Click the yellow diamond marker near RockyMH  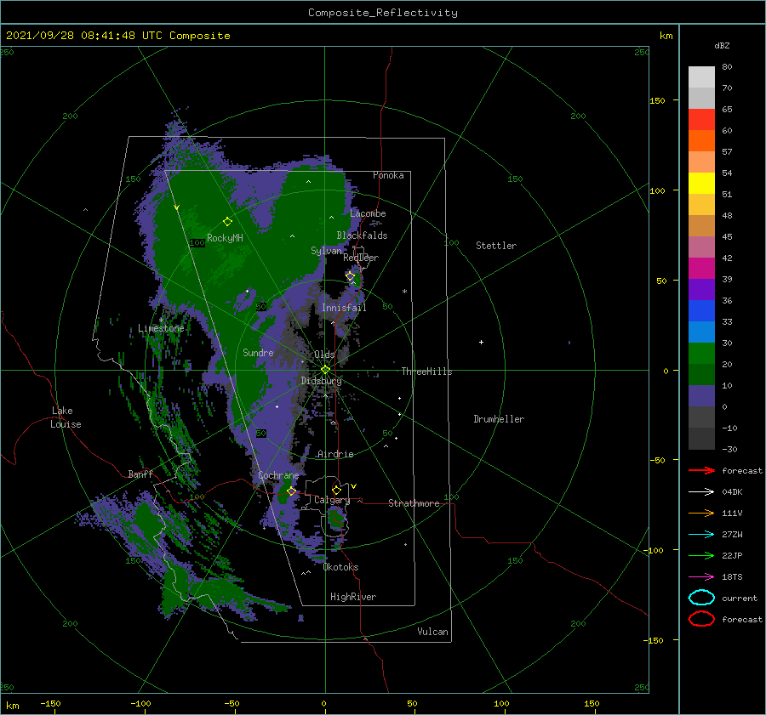227,222
